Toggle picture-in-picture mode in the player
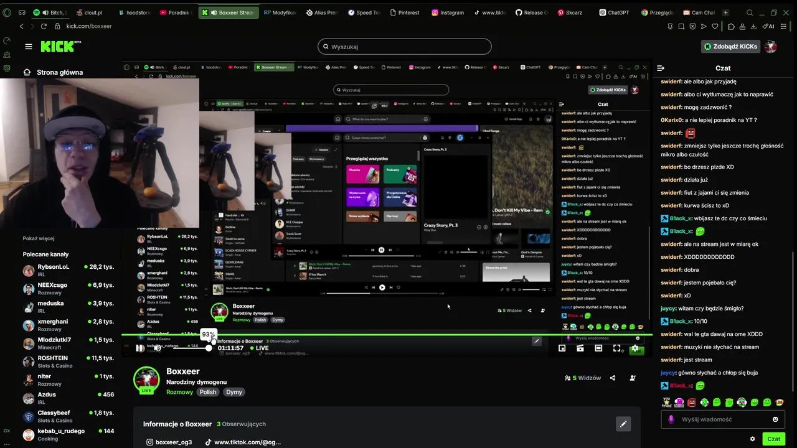This screenshot has width=797, height=448. coord(562,348)
